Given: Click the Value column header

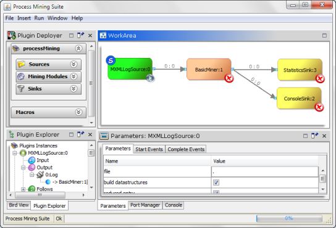Looking at the screenshot, I should [x=265, y=161].
